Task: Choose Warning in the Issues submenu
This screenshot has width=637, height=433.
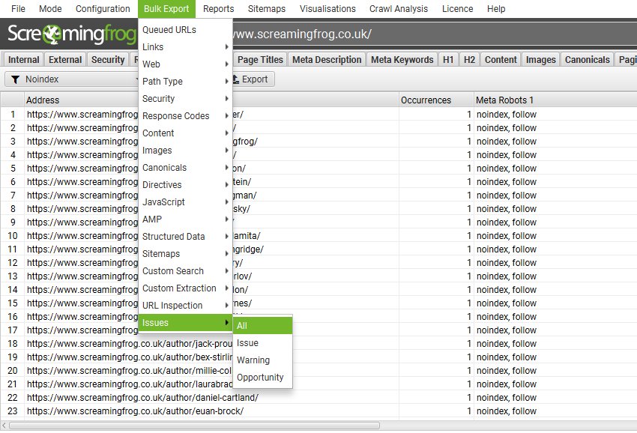Action: coord(262,360)
